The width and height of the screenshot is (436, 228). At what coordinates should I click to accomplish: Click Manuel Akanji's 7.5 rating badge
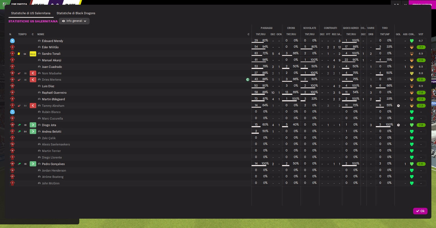point(421,60)
